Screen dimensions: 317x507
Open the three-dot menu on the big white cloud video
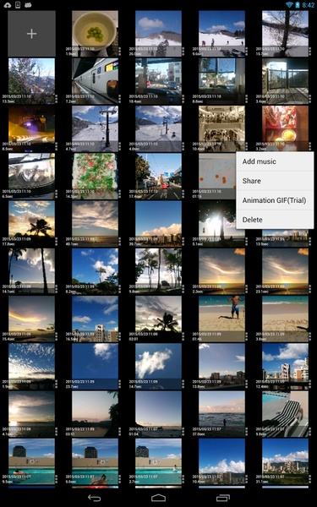point(183,384)
